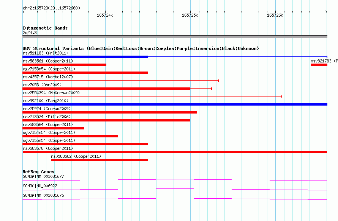Select the red bar of dgv7153n54
The width and height of the screenshot is (338, 221).
click(x=85, y=73)
